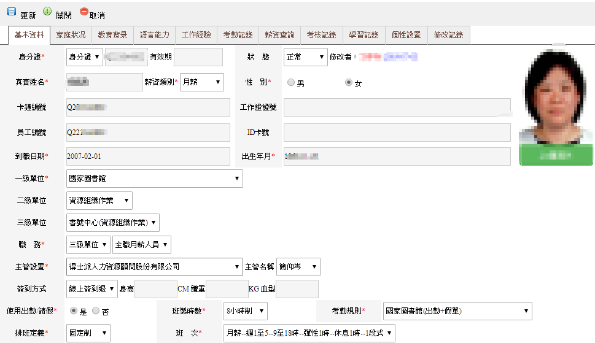Open the 薪資查詢 tab
Screen dimensions: 595x343
[x=279, y=35]
